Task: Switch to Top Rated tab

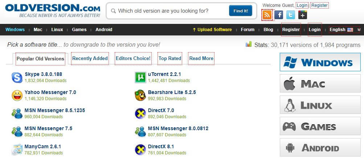Action: [x=170, y=58]
